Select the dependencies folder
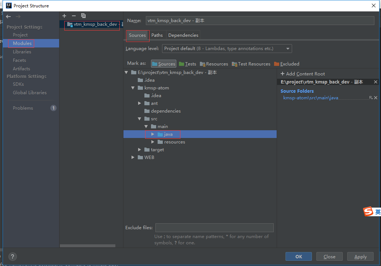The height and width of the screenshot is (266, 381). coord(162,111)
